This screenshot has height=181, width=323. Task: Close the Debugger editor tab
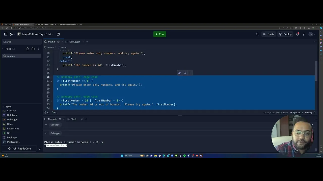[83, 42]
